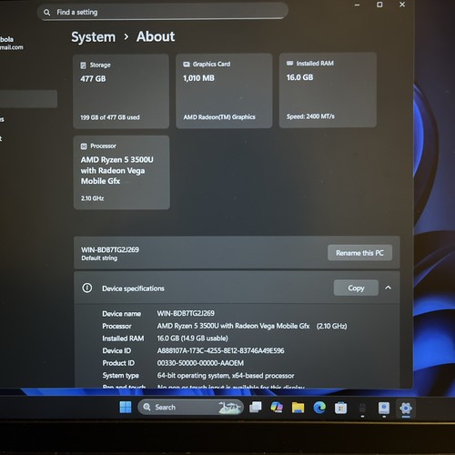Open the Storage card showing 477 GB
The image size is (455, 455).
[121, 91]
